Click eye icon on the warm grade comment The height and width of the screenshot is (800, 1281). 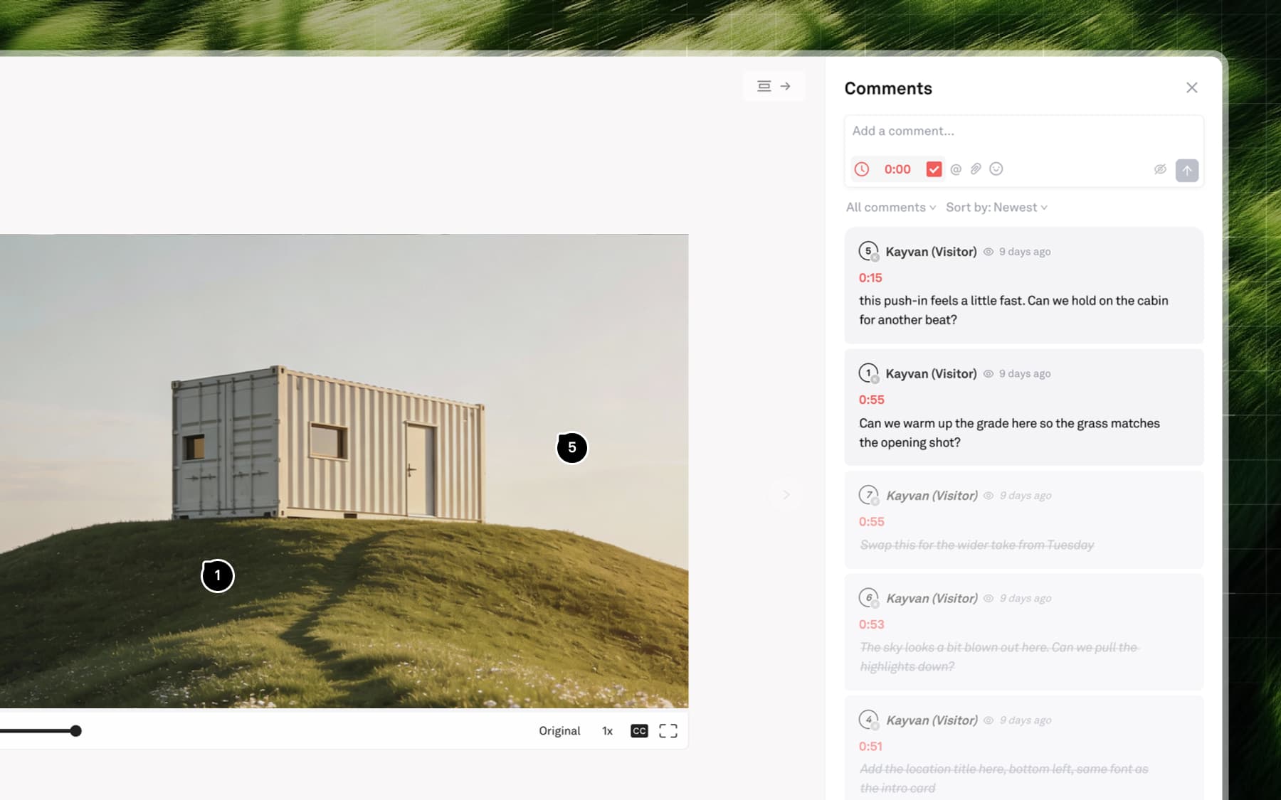click(989, 374)
